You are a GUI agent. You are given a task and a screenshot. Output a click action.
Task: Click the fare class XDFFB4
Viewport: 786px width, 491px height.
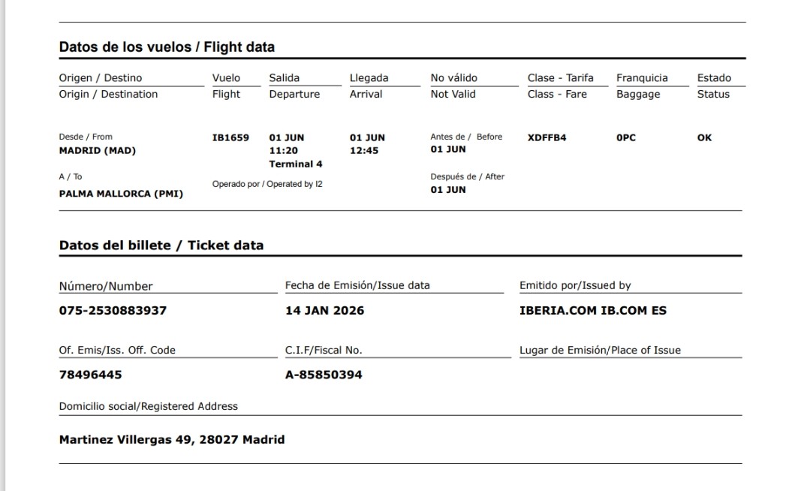(547, 138)
